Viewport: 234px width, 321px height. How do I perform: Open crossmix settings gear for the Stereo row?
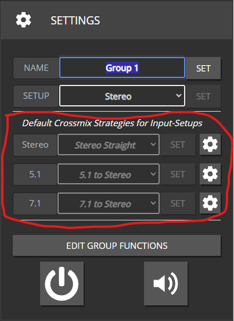[x=210, y=145]
